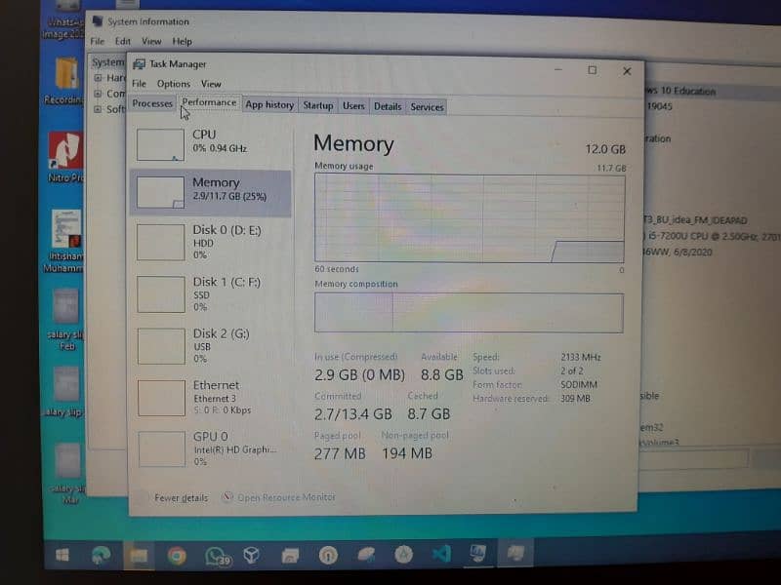Expand Software Environment node in System Information
Image resolution: width=781 pixels, height=585 pixels.
[x=98, y=109]
